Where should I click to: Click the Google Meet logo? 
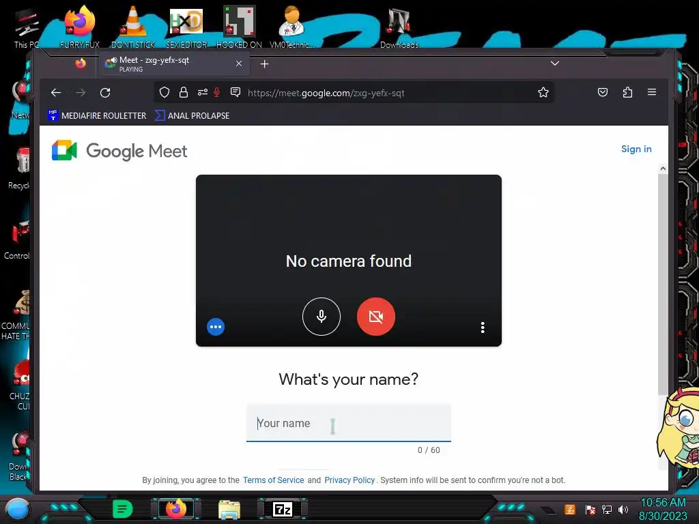pos(119,151)
